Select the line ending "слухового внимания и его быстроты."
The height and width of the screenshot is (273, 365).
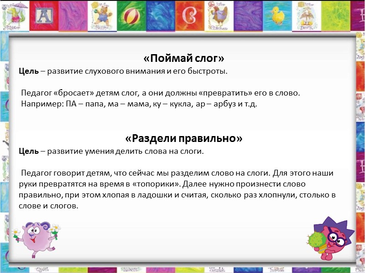coord(123,71)
